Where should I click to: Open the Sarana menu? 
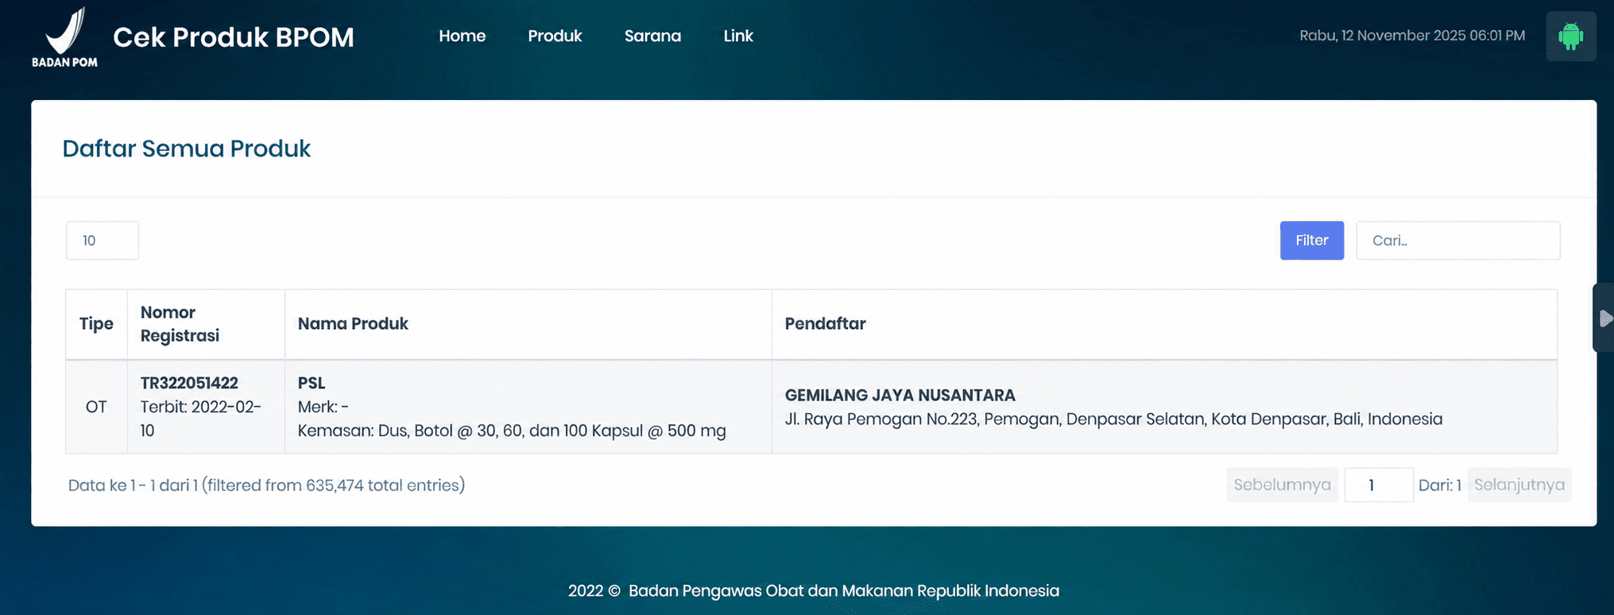click(x=652, y=36)
